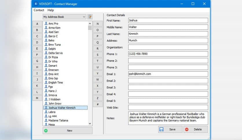Select the contact Madame Tatiana
Viewport: 242px width, 140px height.
[58, 120]
